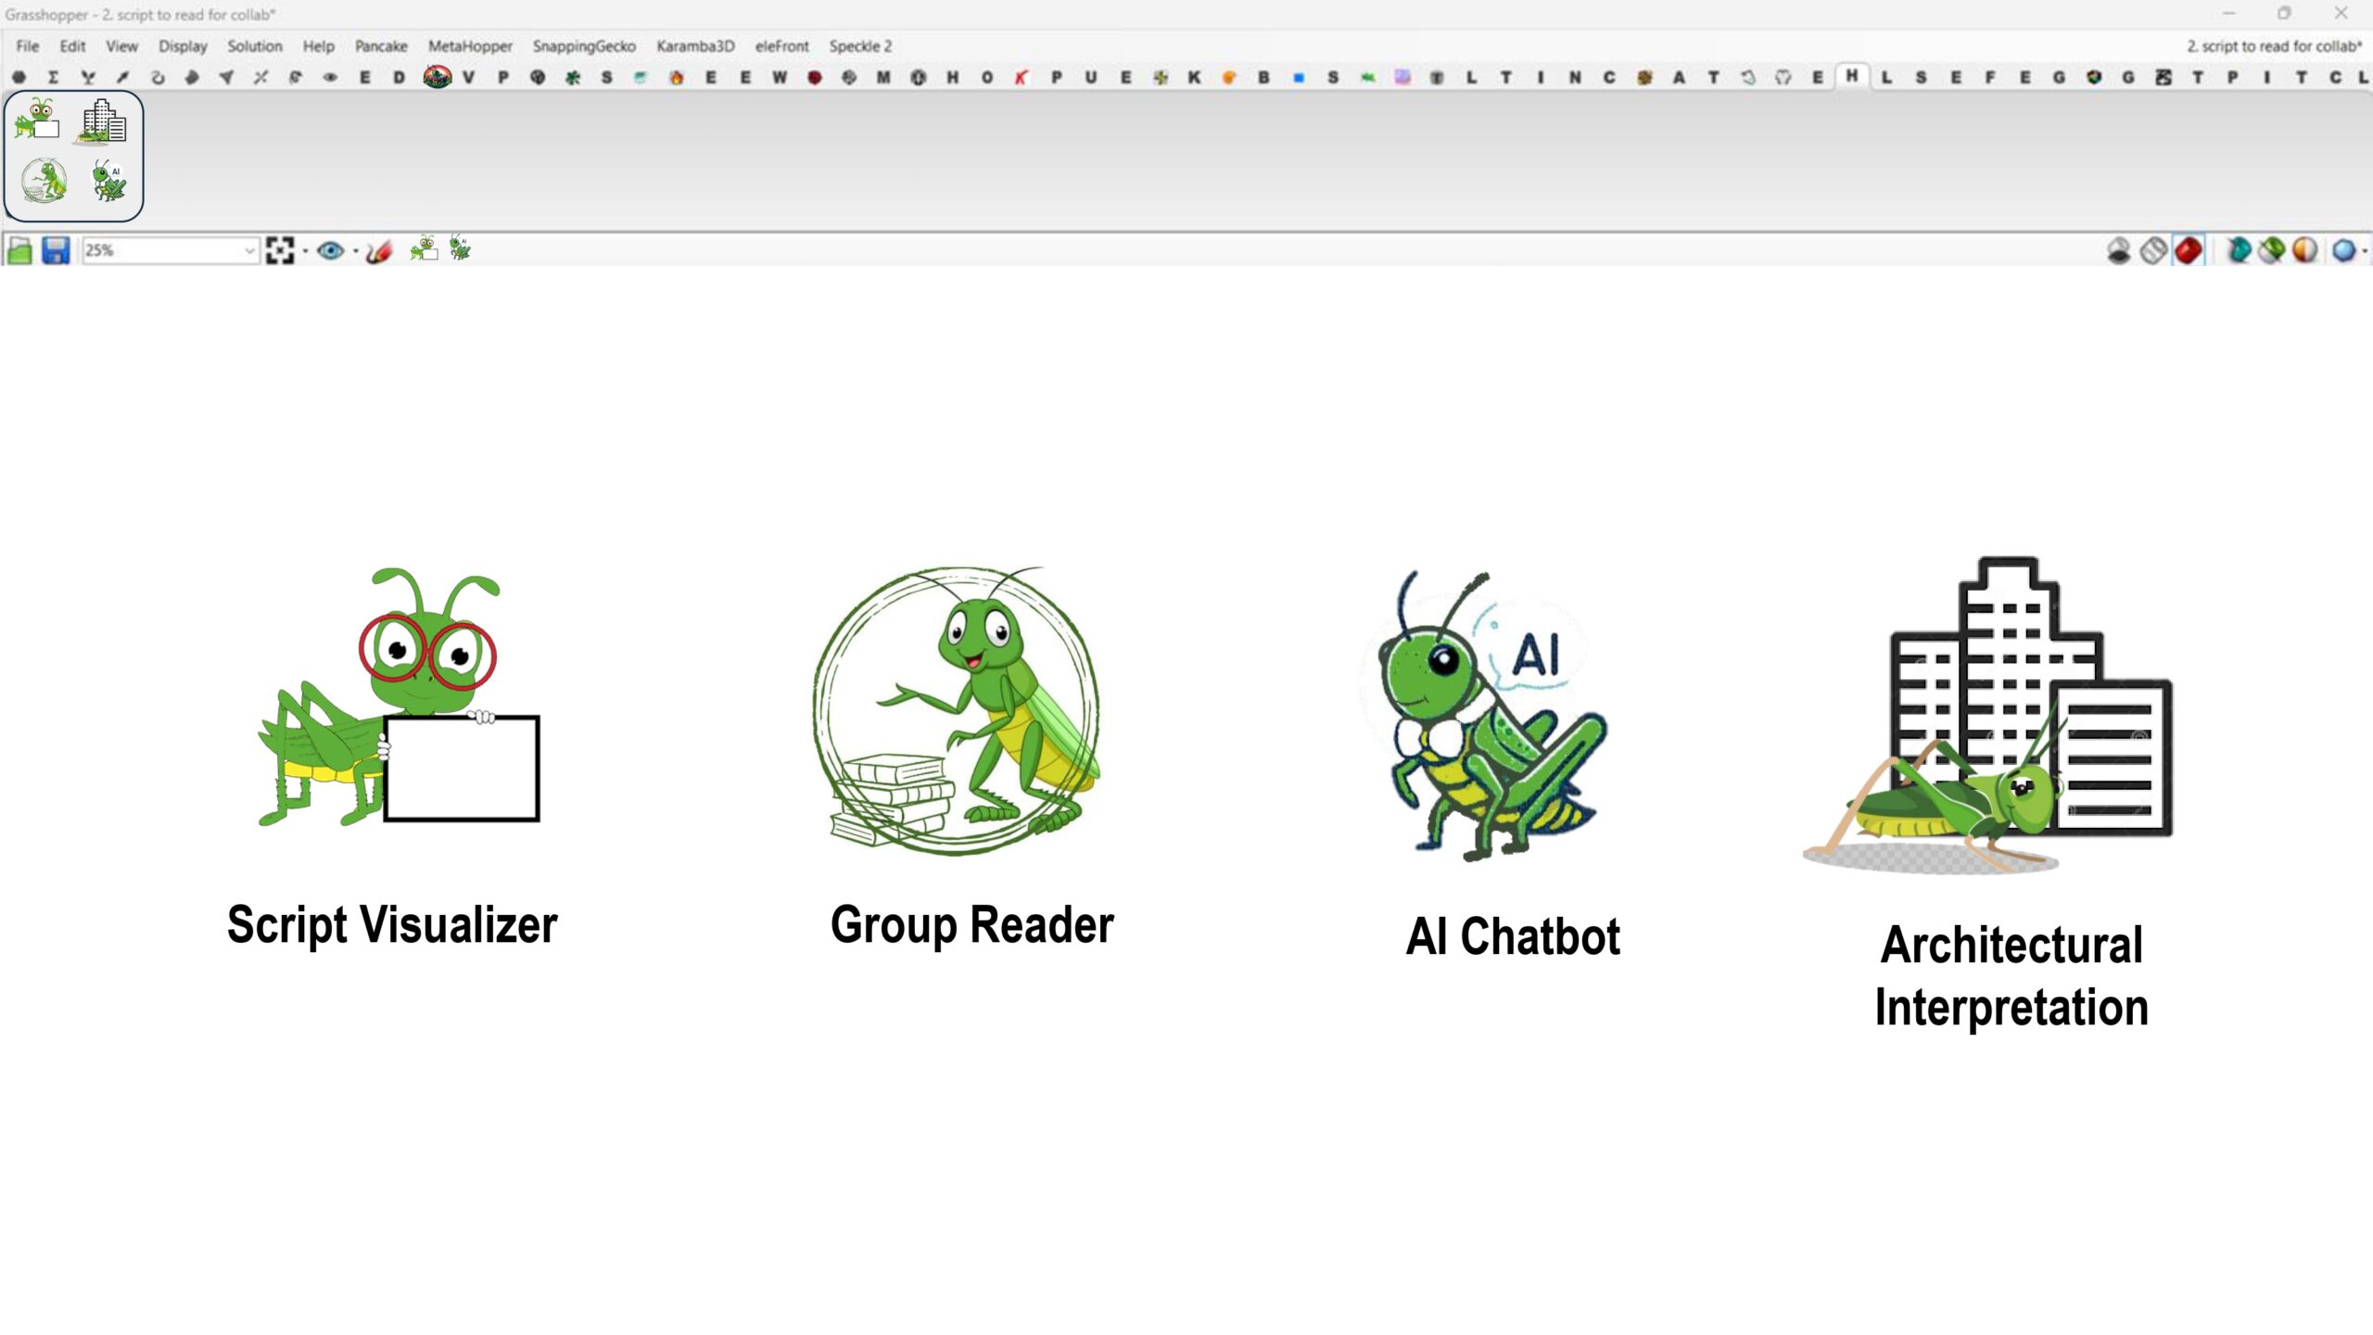Select the highlighted H component tab
The height and width of the screenshot is (1335, 2373).
pyautogui.click(x=1851, y=76)
